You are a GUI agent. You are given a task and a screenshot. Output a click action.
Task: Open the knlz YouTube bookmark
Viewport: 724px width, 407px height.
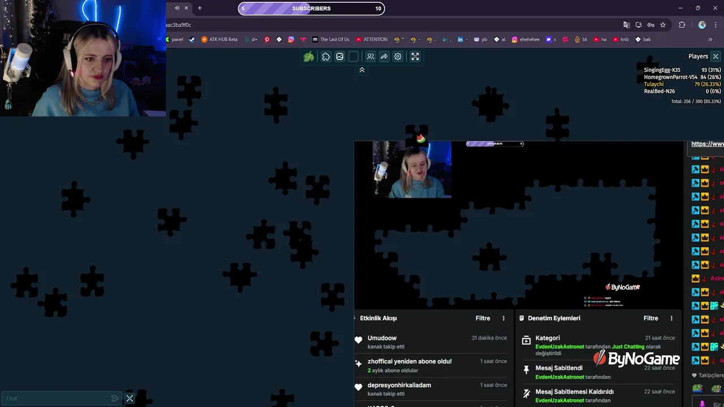[x=620, y=40]
